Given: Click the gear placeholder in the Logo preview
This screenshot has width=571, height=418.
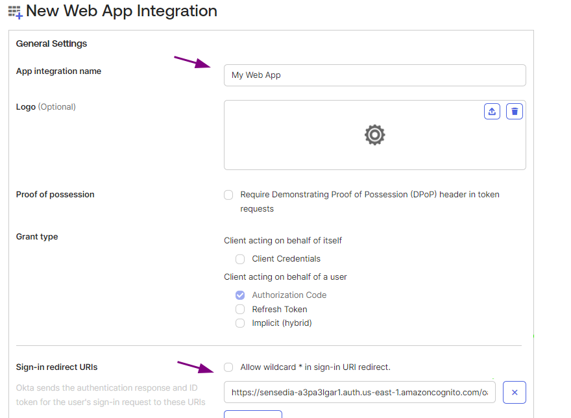Looking at the screenshot, I should [374, 135].
